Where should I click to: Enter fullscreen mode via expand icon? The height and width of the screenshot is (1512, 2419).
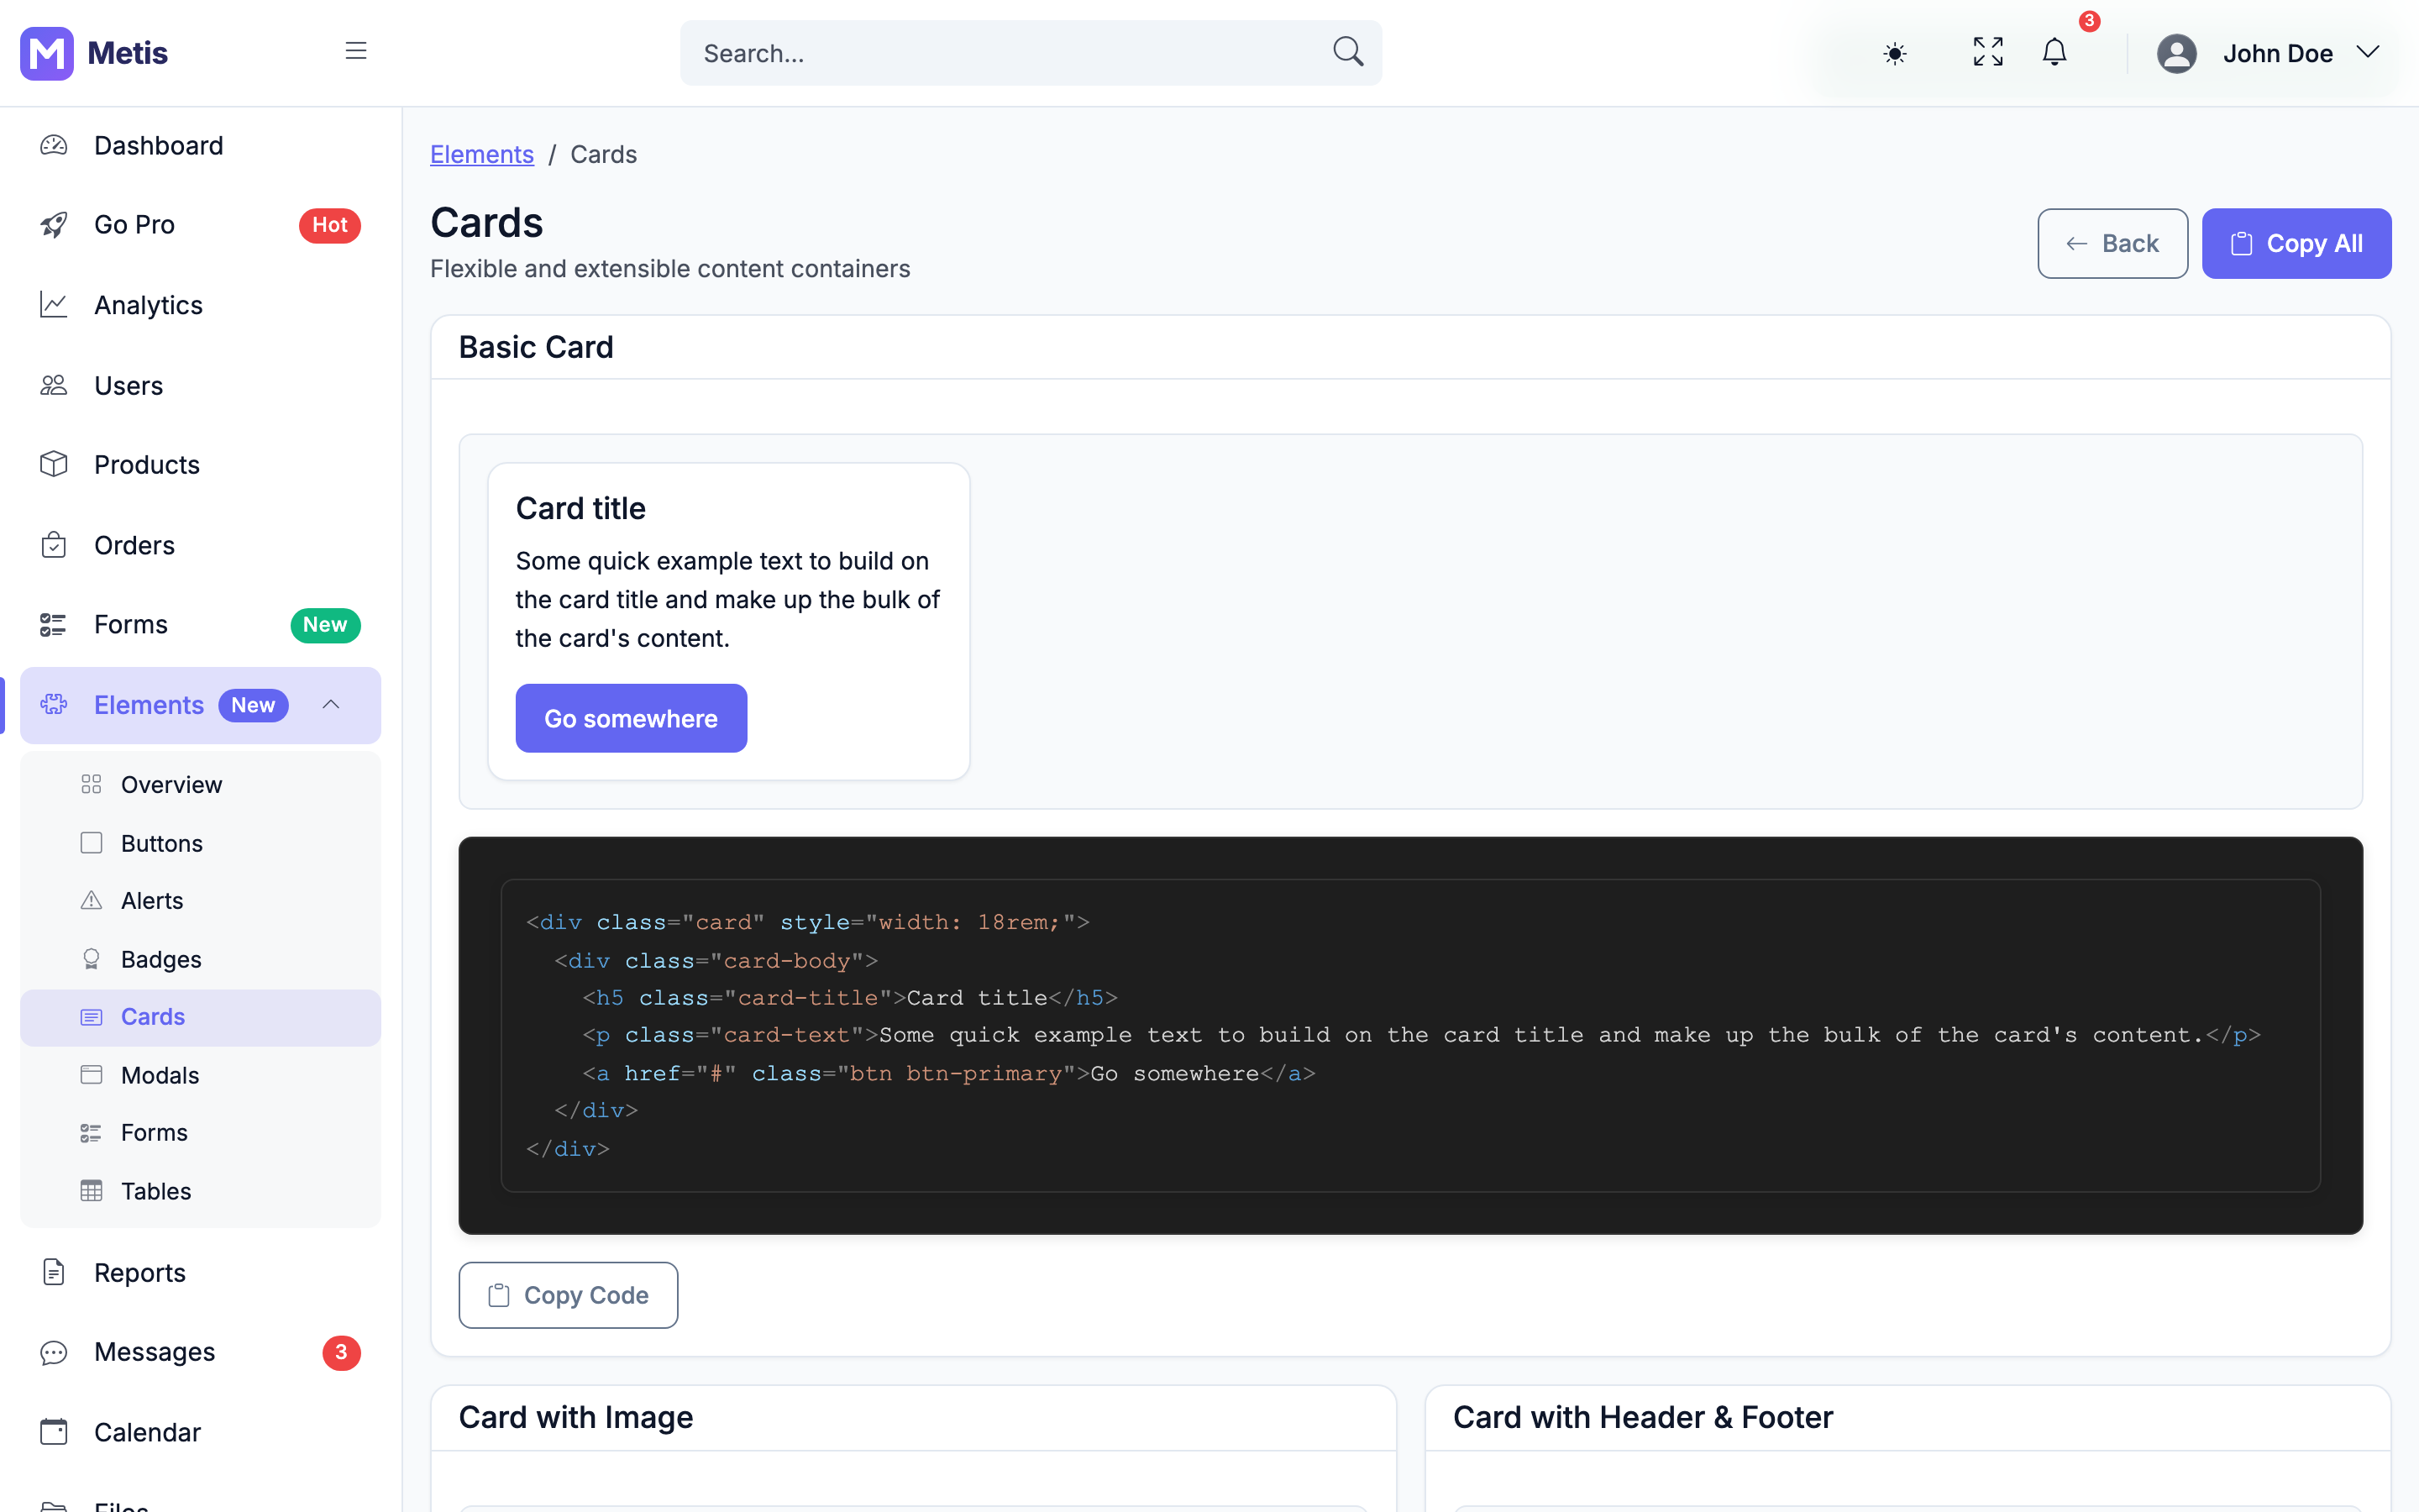1988,52
